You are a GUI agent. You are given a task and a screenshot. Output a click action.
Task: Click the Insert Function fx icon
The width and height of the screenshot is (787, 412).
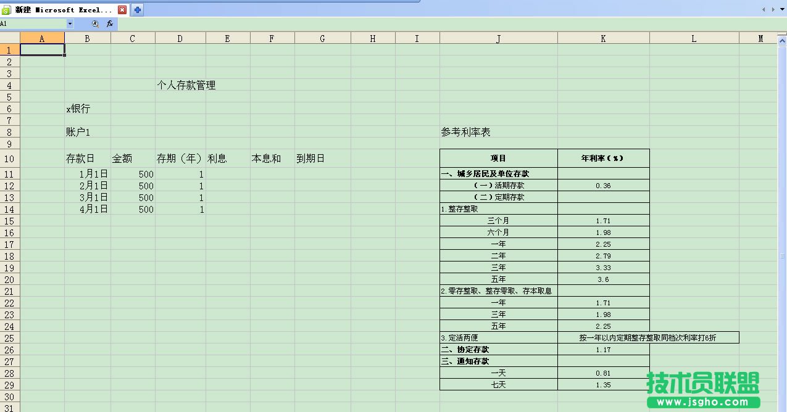coord(110,23)
